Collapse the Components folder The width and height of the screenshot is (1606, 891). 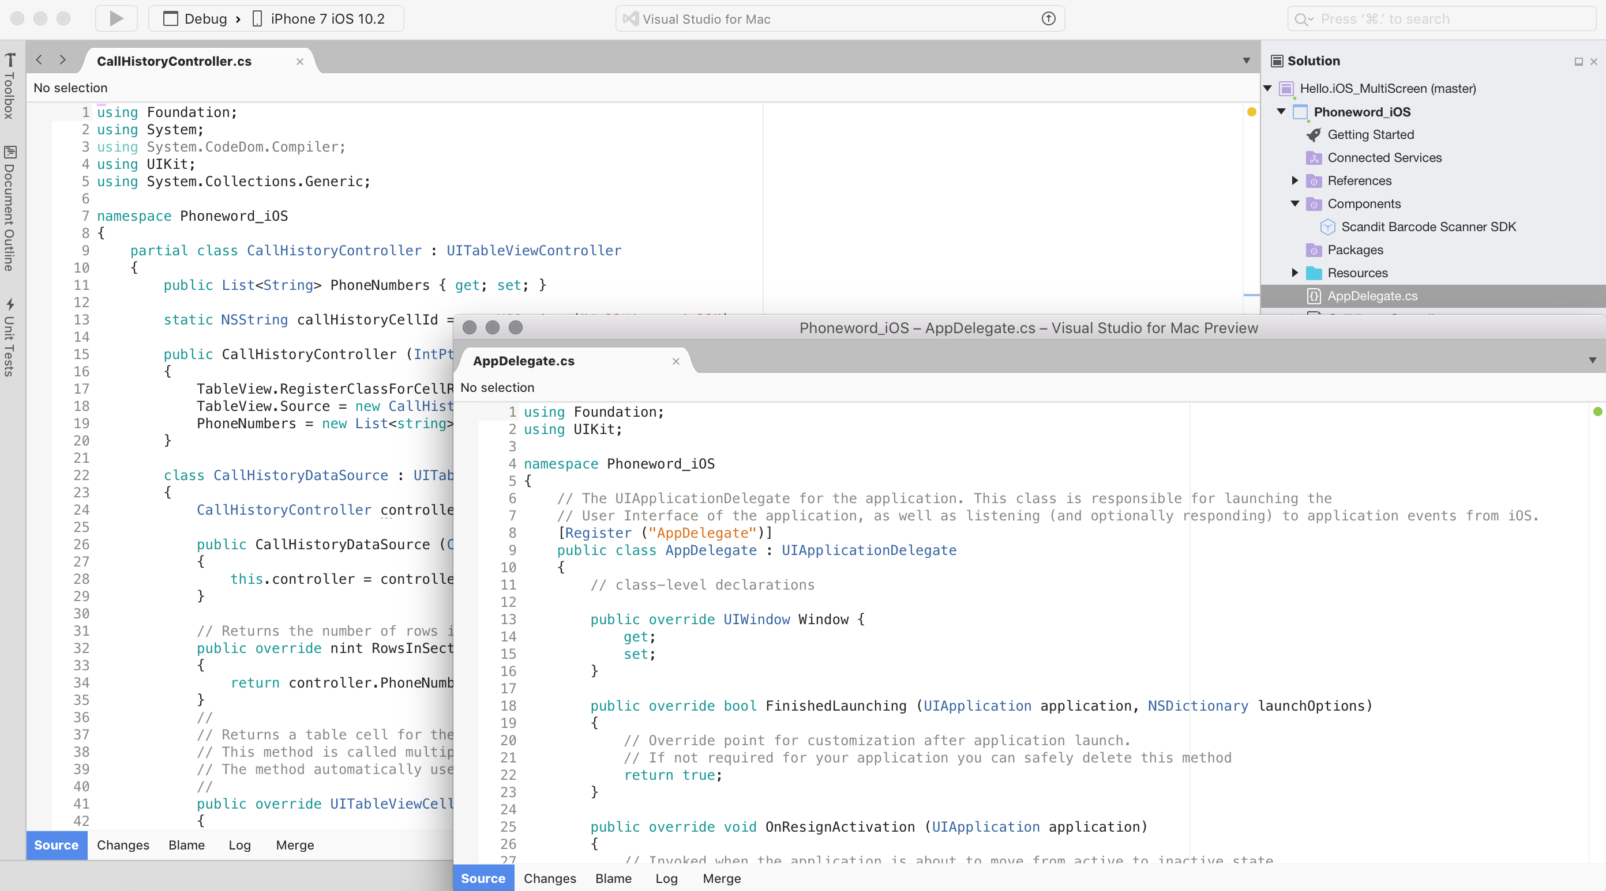click(1295, 204)
